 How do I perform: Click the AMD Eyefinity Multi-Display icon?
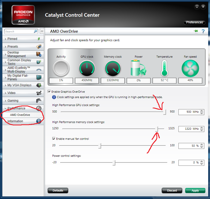tap(39, 70)
